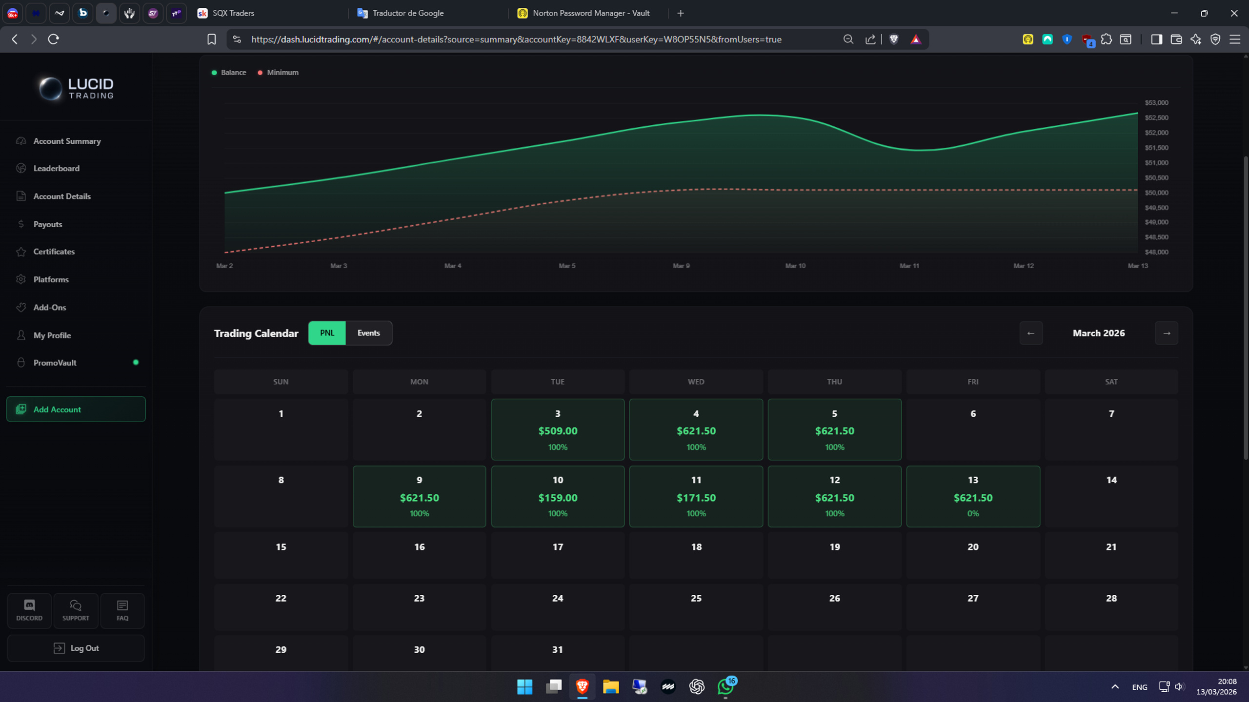Open the Leaderboard page
This screenshot has height=702, width=1249.
pos(56,168)
